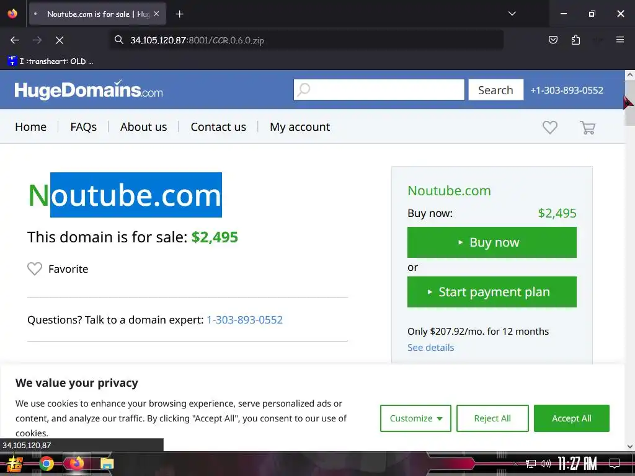Click the page vertical scrollbar thumb
The height and width of the screenshot is (476, 635).
[x=630, y=104]
